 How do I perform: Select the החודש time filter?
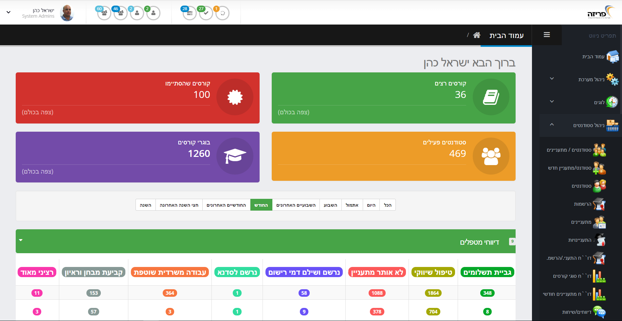pyautogui.click(x=261, y=205)
